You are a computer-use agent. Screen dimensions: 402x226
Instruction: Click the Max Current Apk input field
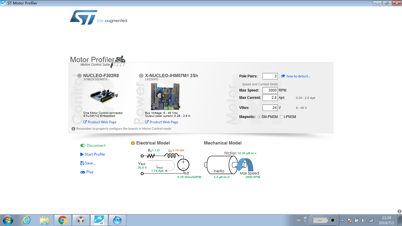[270, 98]
